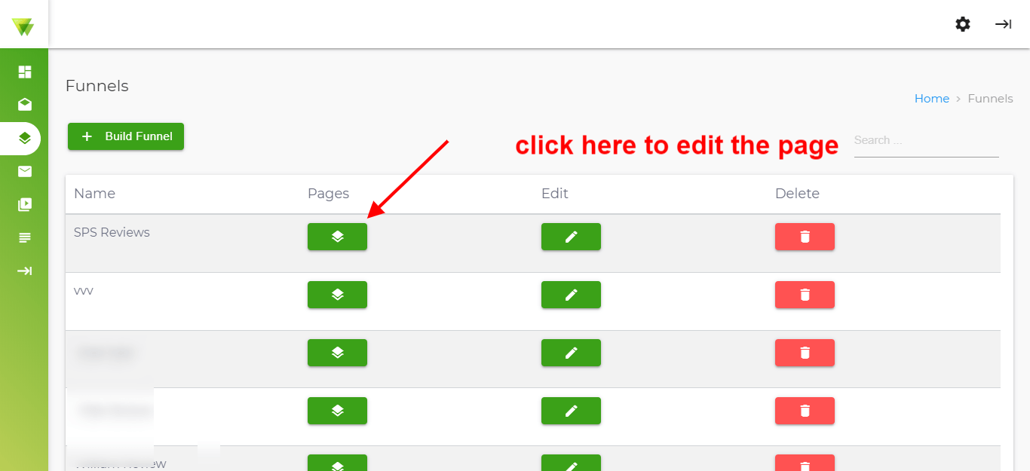The image size is (1030, 471).
Task: Click the Funnels breadcrumb text
Action: [990, 99]
